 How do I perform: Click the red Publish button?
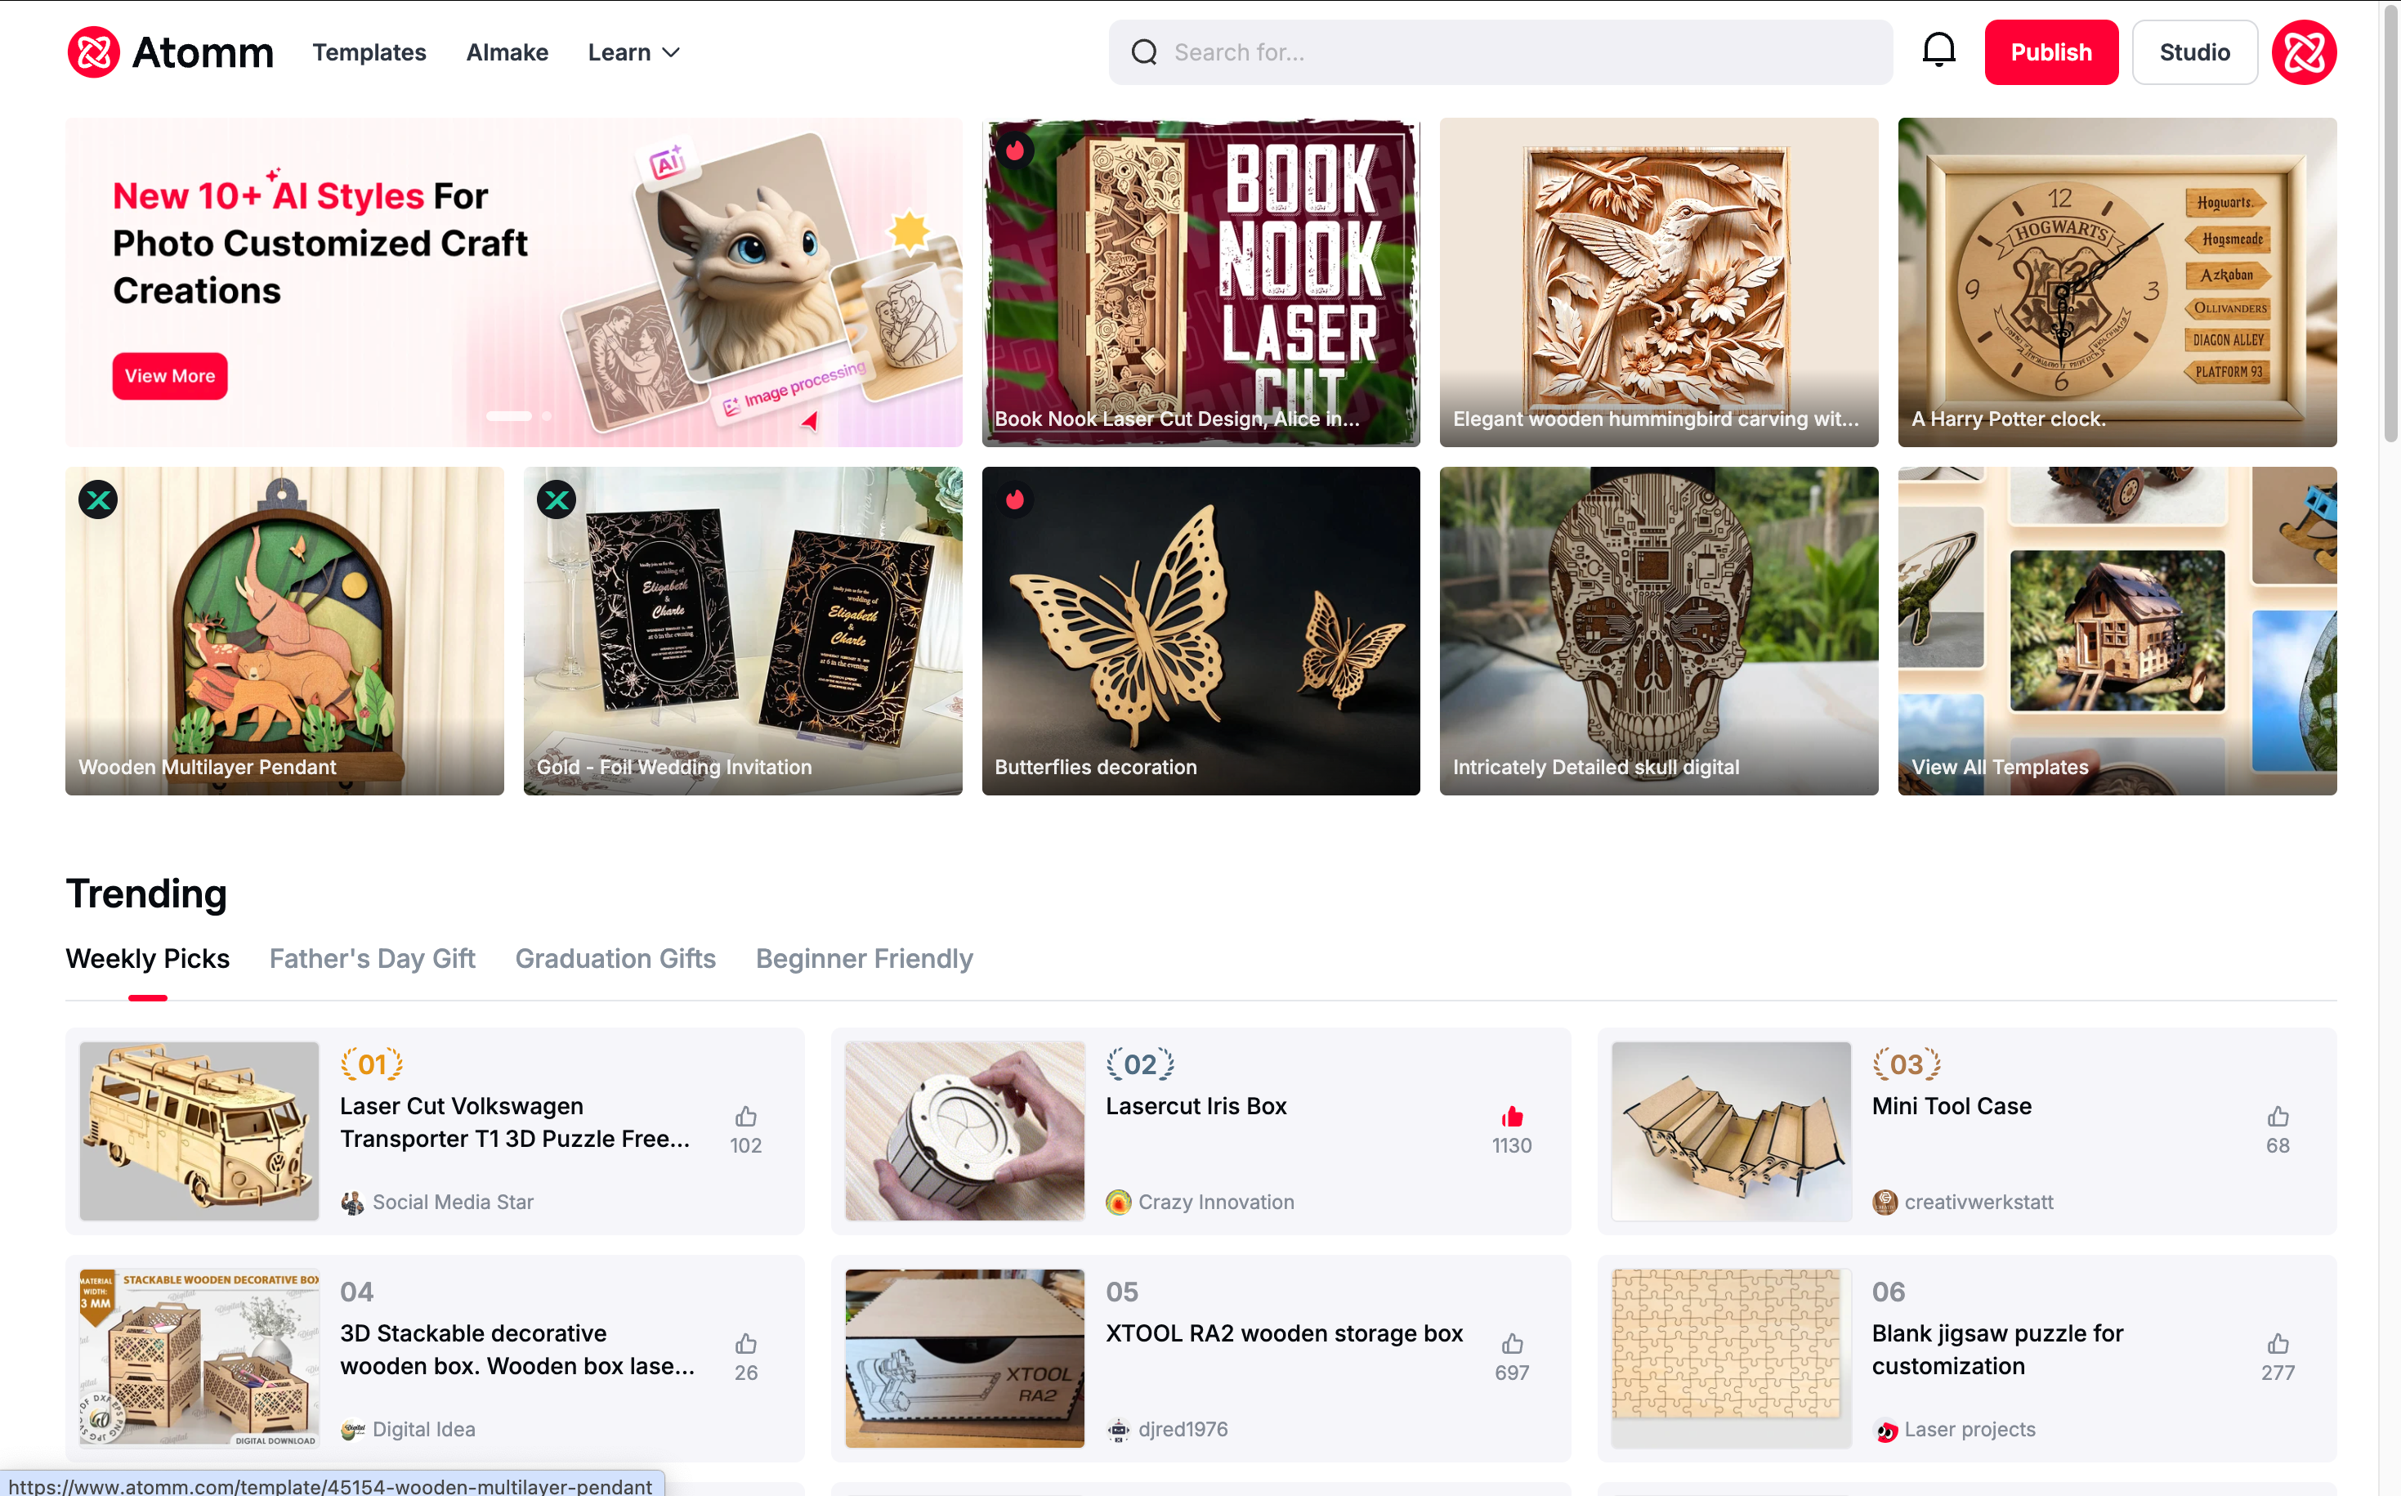pyautogui.click(x=2051, y=52)
